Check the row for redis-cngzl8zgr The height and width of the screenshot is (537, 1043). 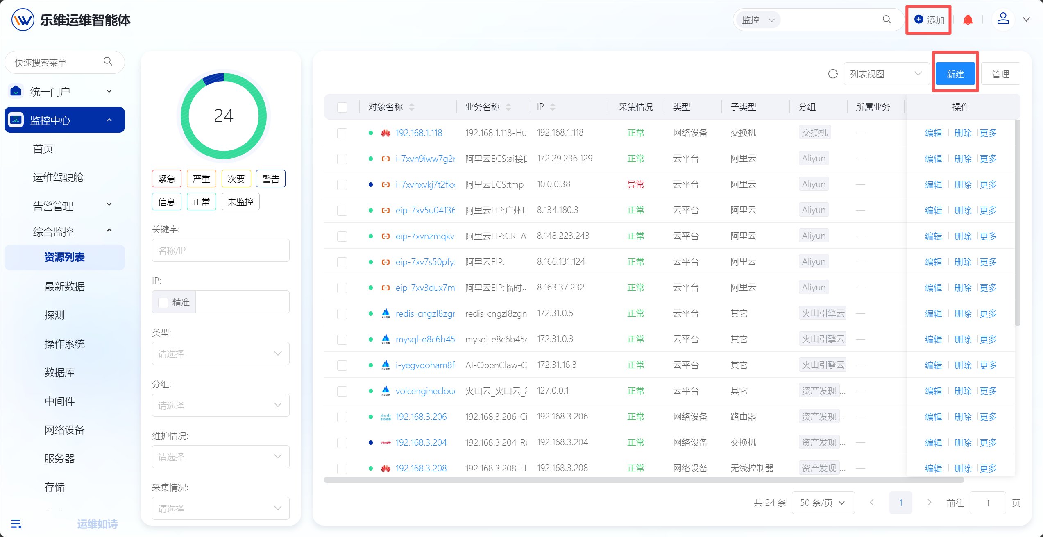(x=342, y=314)
